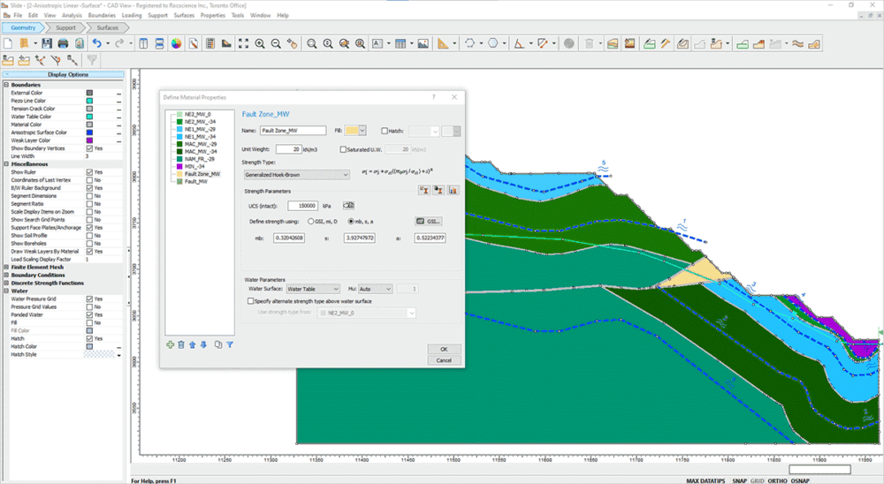Delete material using trash icon in dialog
This screenshot has width=884, height=484.
coord(181,344)
